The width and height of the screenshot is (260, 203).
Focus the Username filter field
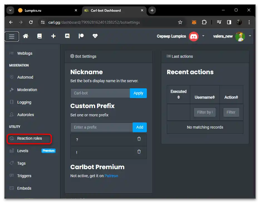205,112
